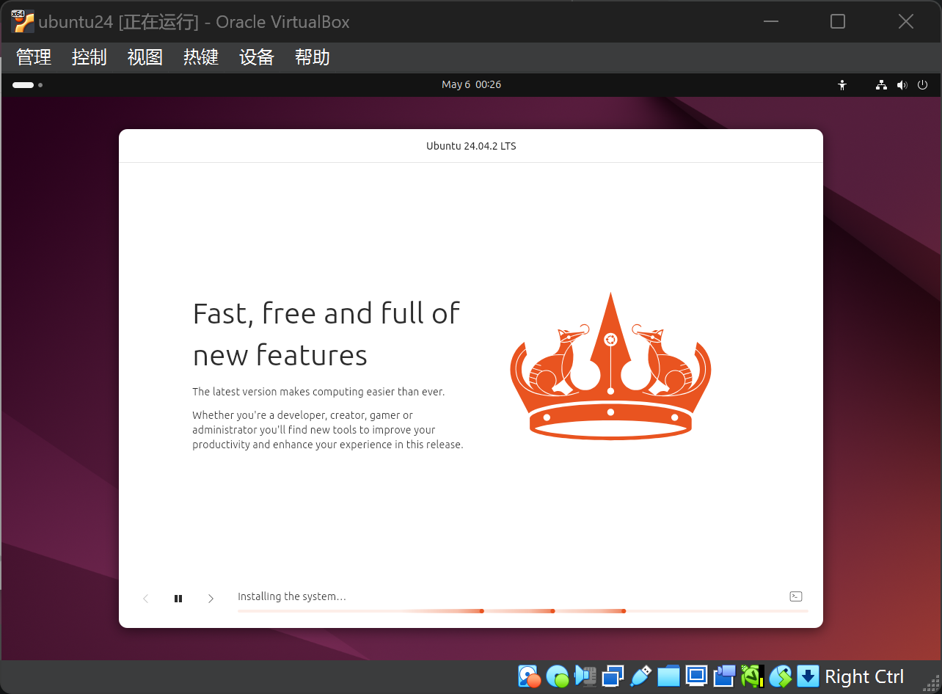Click the 'Fast, free and full of' heading

[x=326, y=313]
